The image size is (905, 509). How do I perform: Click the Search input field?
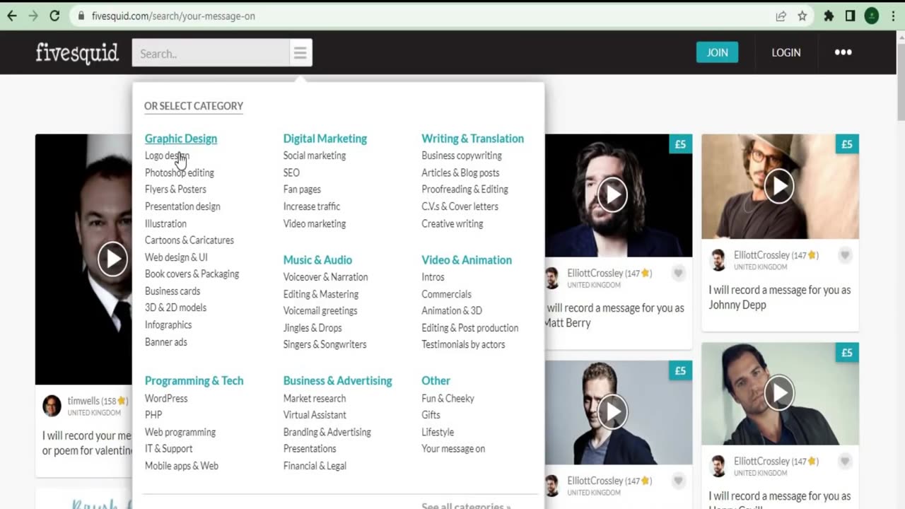click(210, 53)
